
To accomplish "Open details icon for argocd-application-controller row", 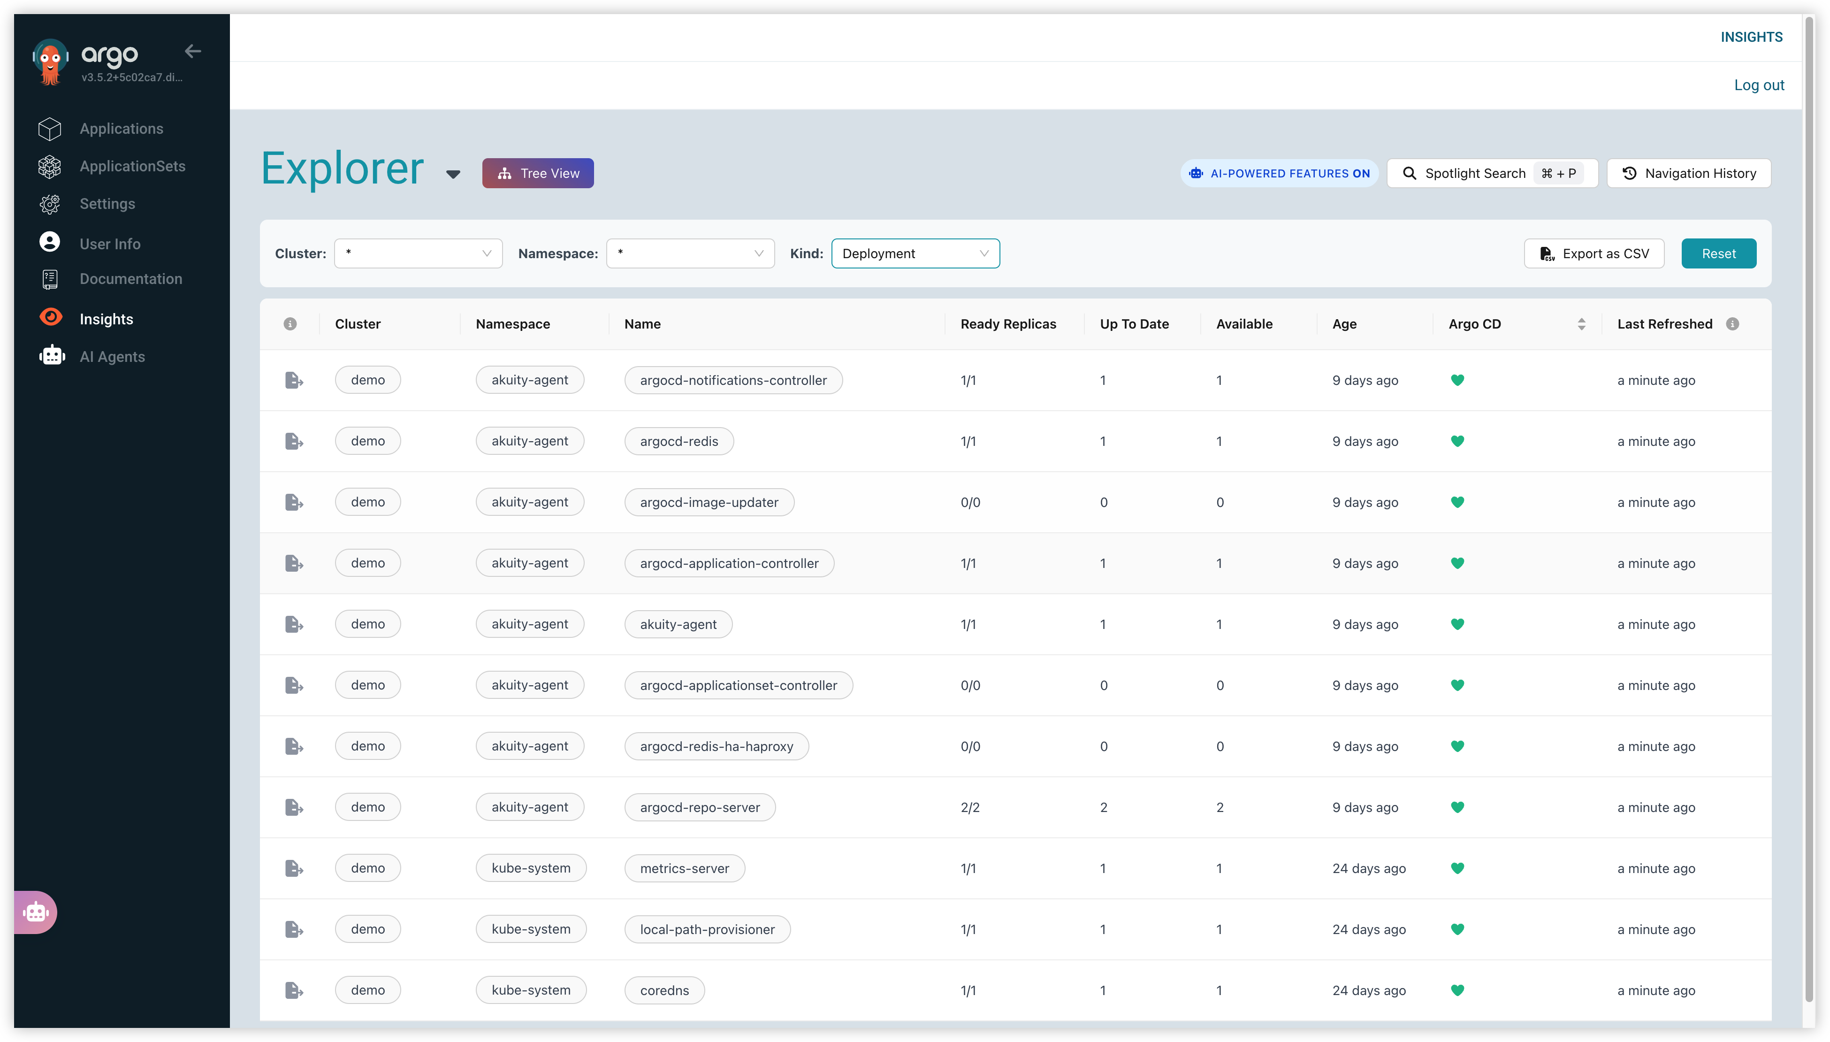I will [294, 563].
